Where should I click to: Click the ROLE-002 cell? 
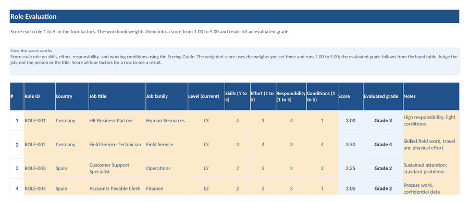pyautogui.click(x=40, y=145)
